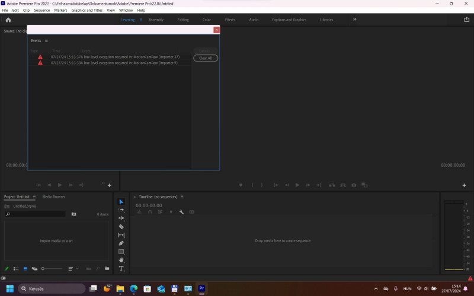
Task: Click the Quick Export share icon
Action: pyautogui.click(x=466, y=20)
